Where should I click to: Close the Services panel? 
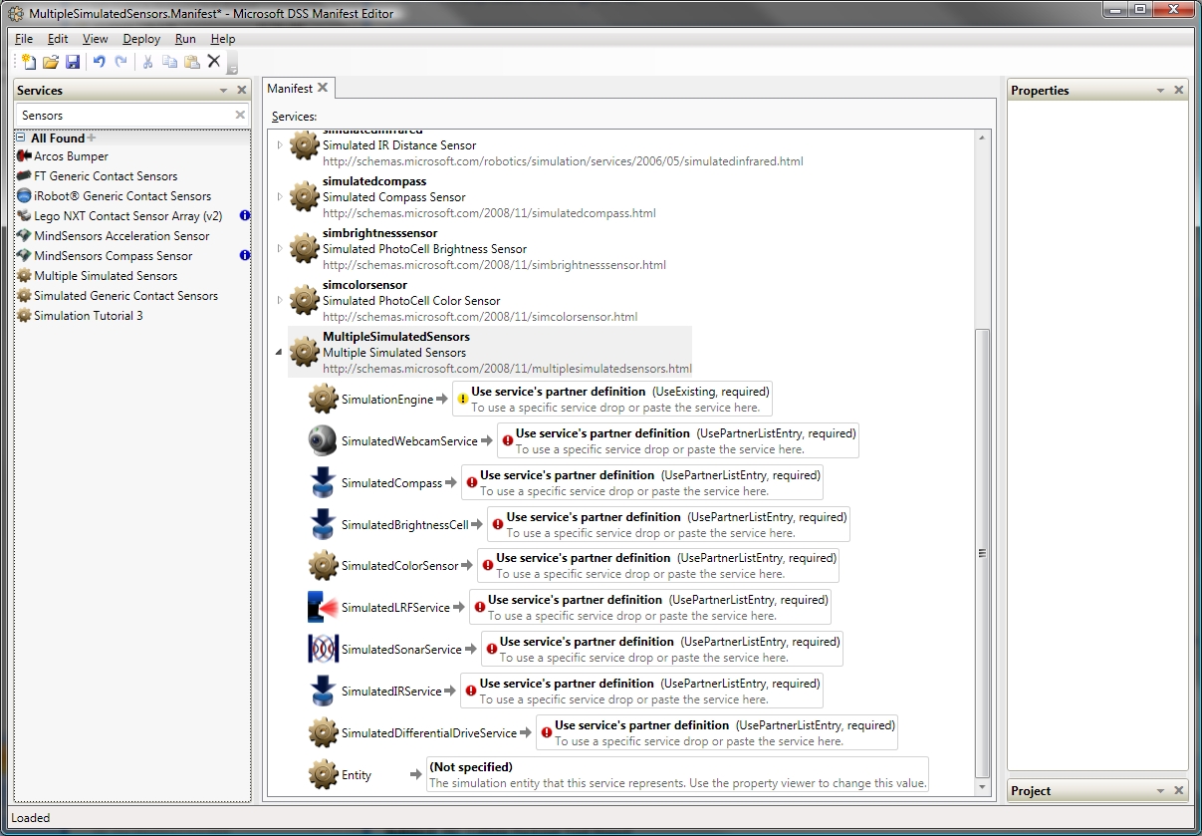[241, 91]
